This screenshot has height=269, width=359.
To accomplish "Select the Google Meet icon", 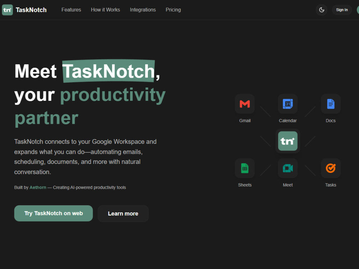I will (288, 168).
